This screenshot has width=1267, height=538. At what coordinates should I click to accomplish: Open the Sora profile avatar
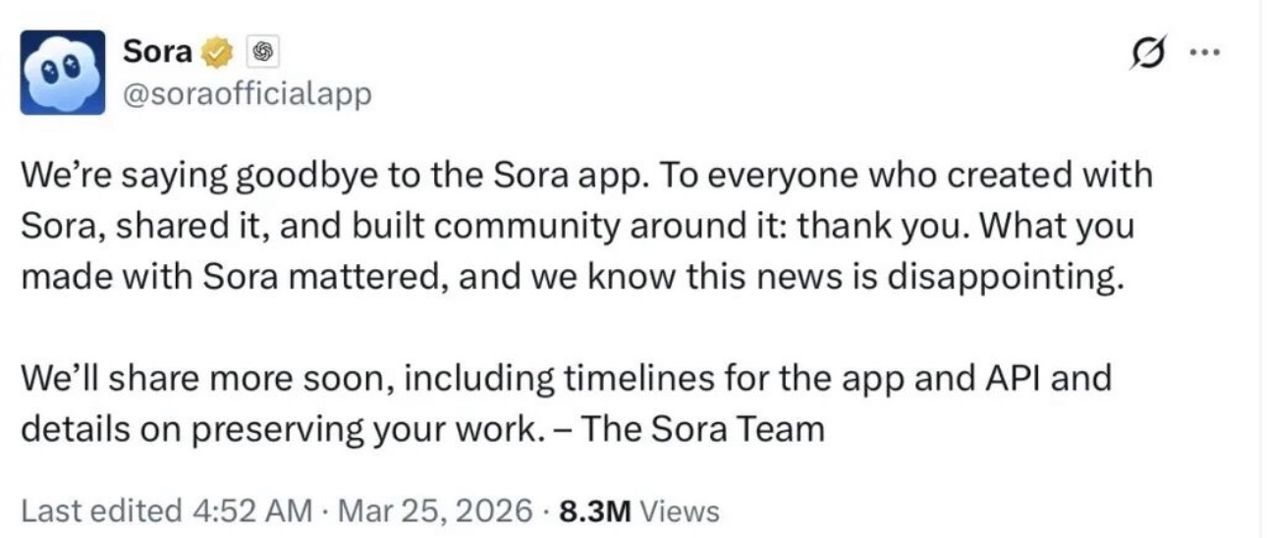(63, 73)
